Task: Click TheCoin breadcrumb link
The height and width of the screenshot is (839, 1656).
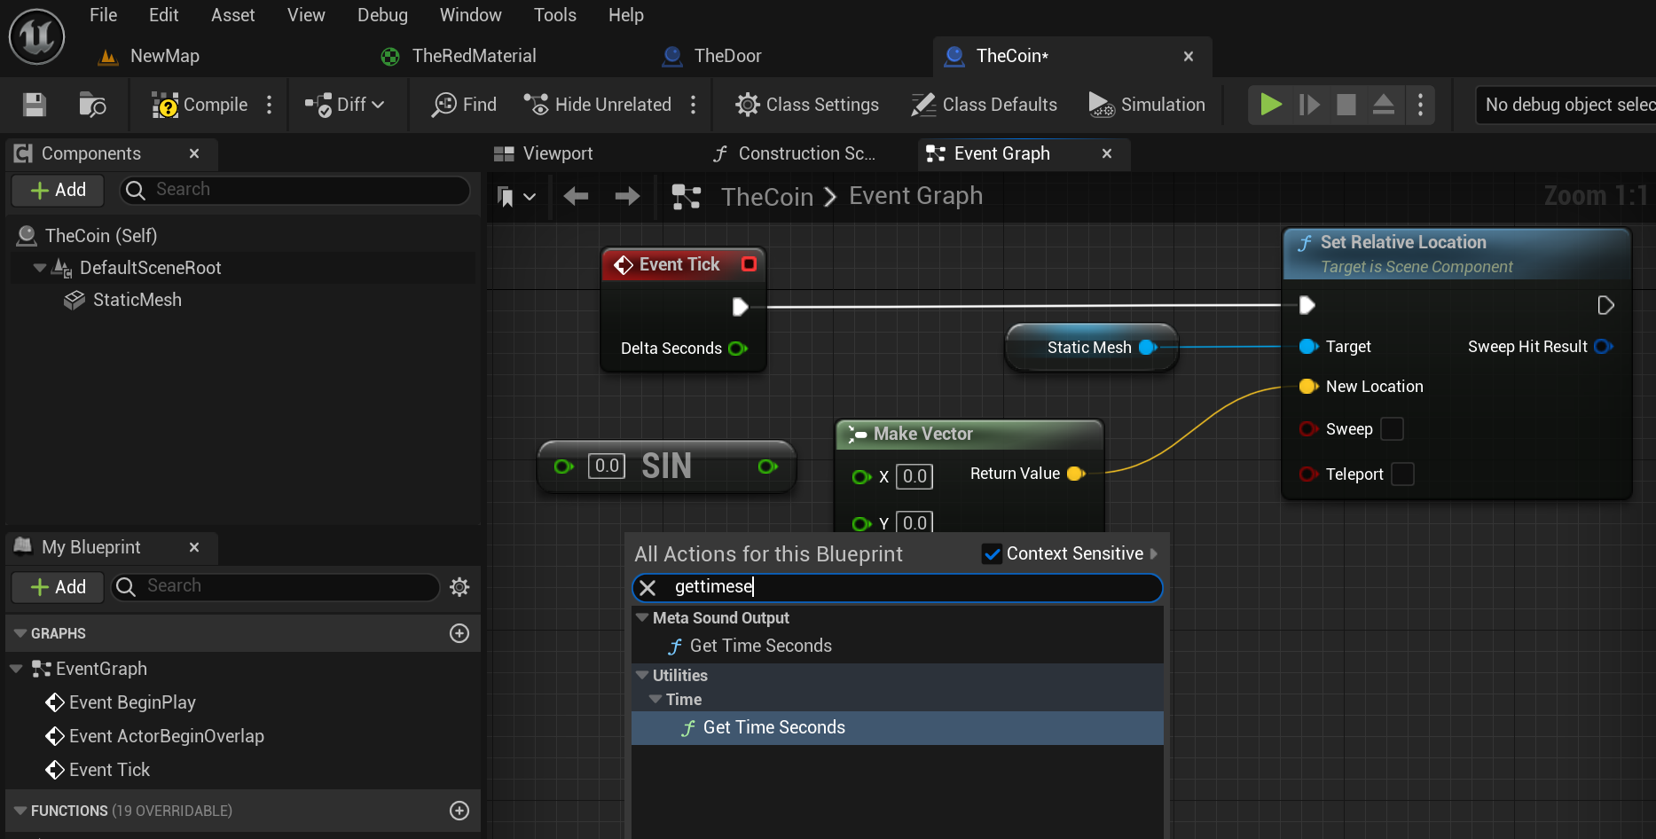Action: (767, 197)
